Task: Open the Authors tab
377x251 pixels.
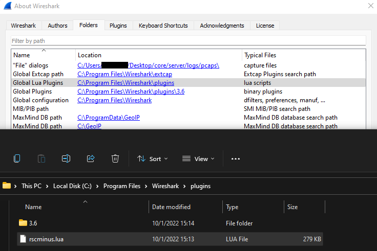Action: coord(57,26)
